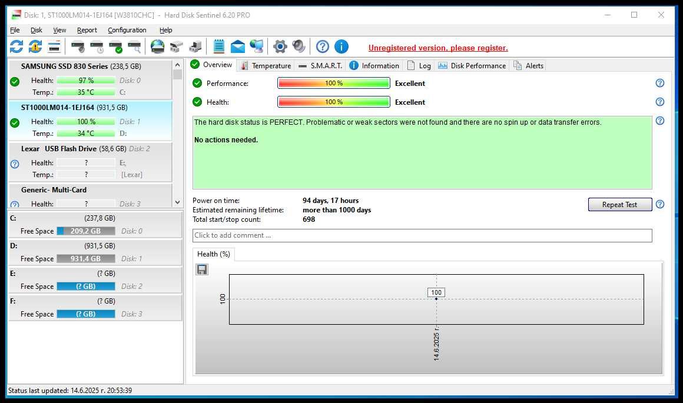Click disk list scrollbar up arrow
This screenshot has width=683, height=403.
tap(177, 65)
